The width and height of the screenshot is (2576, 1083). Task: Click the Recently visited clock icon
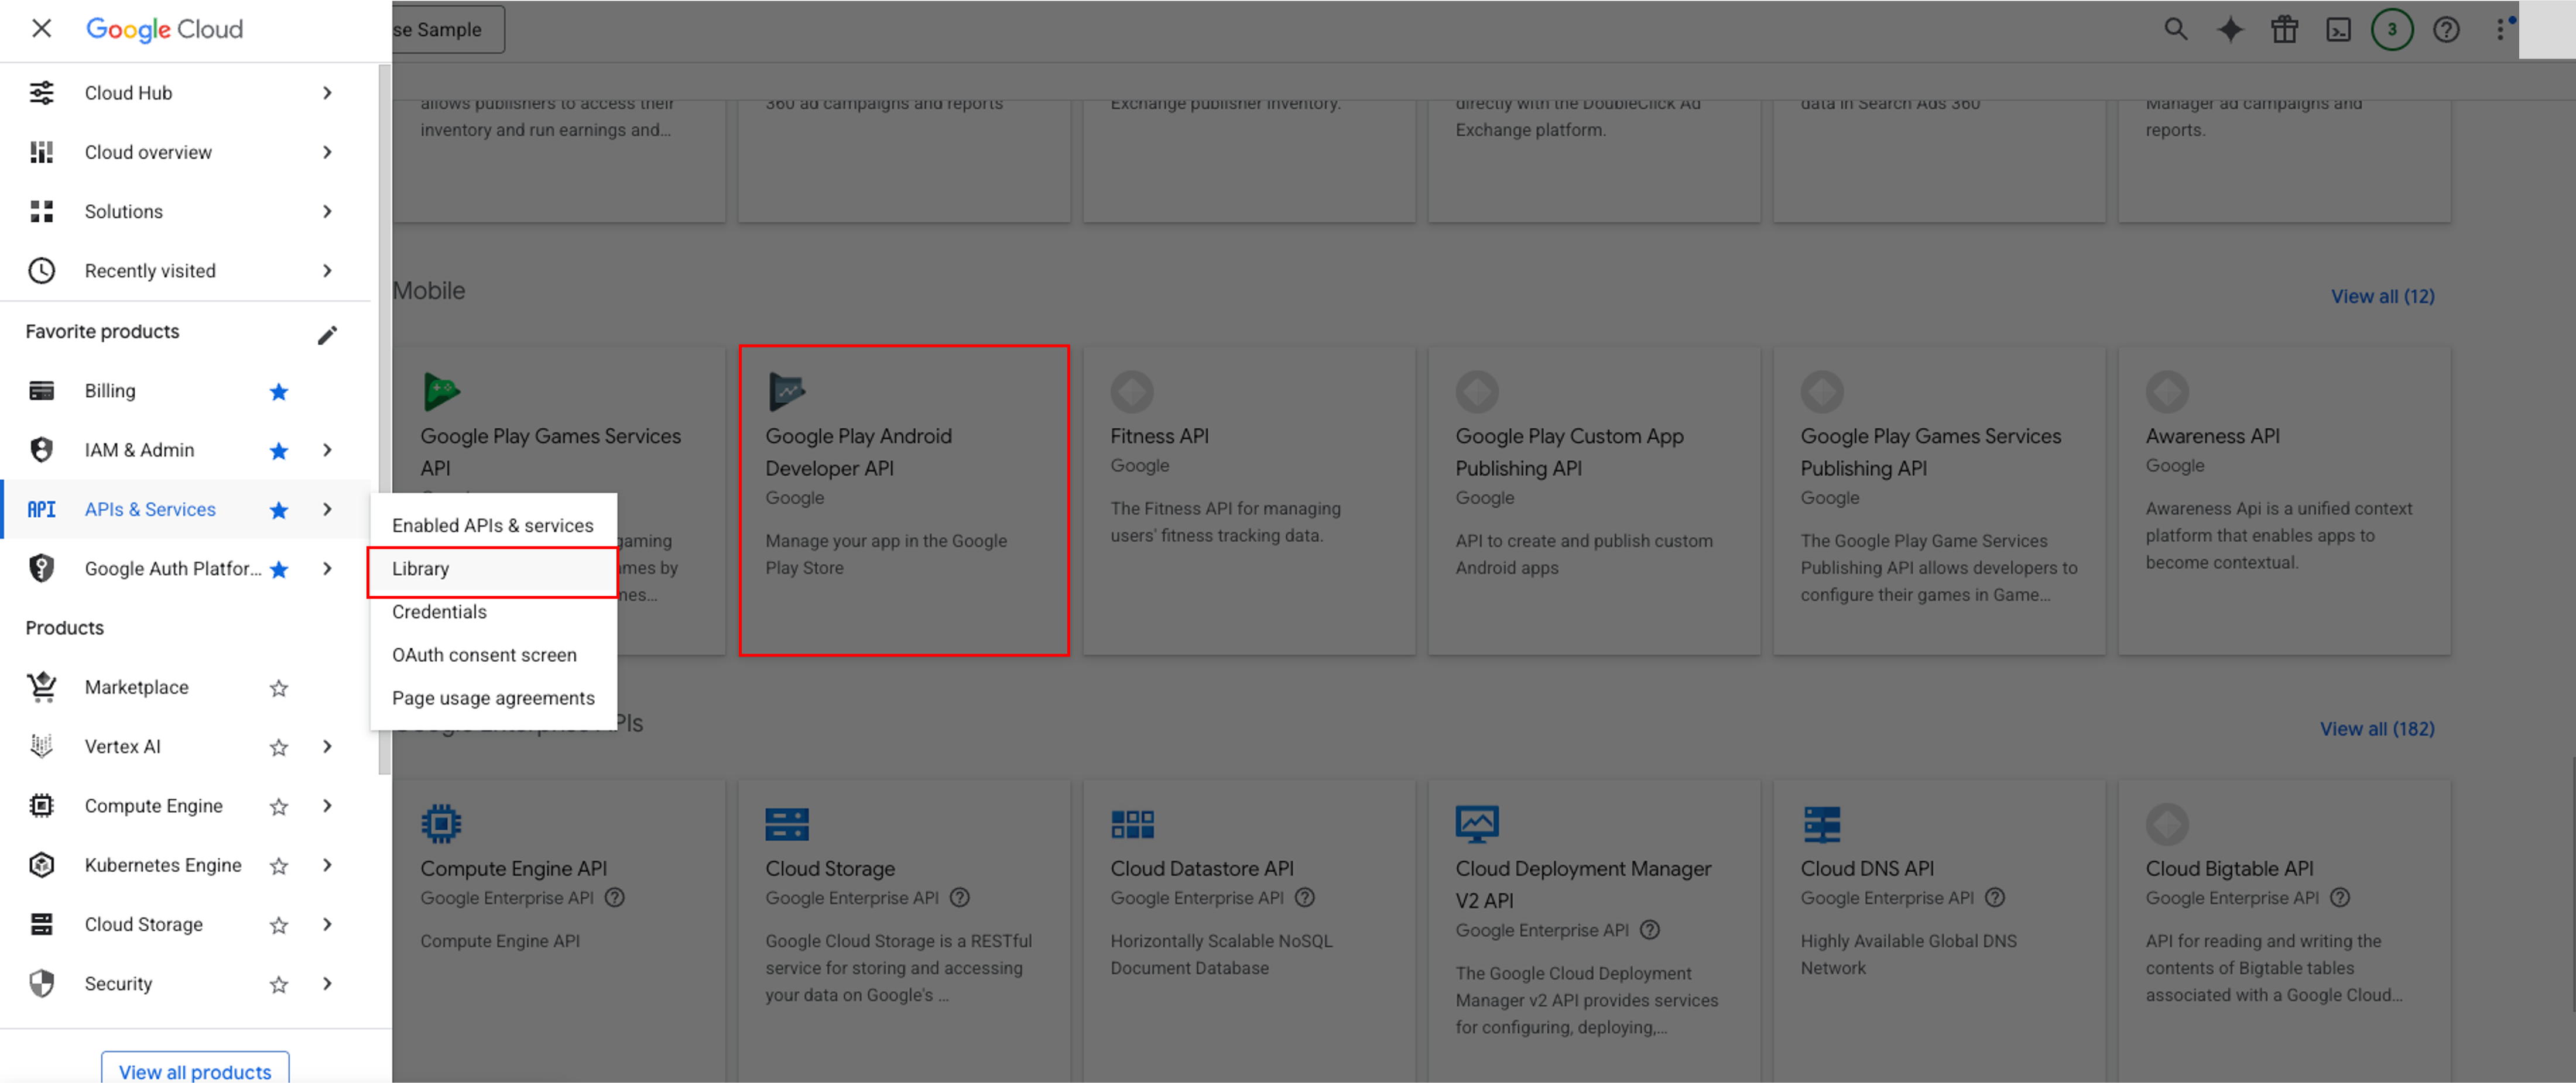pos(41,271)
